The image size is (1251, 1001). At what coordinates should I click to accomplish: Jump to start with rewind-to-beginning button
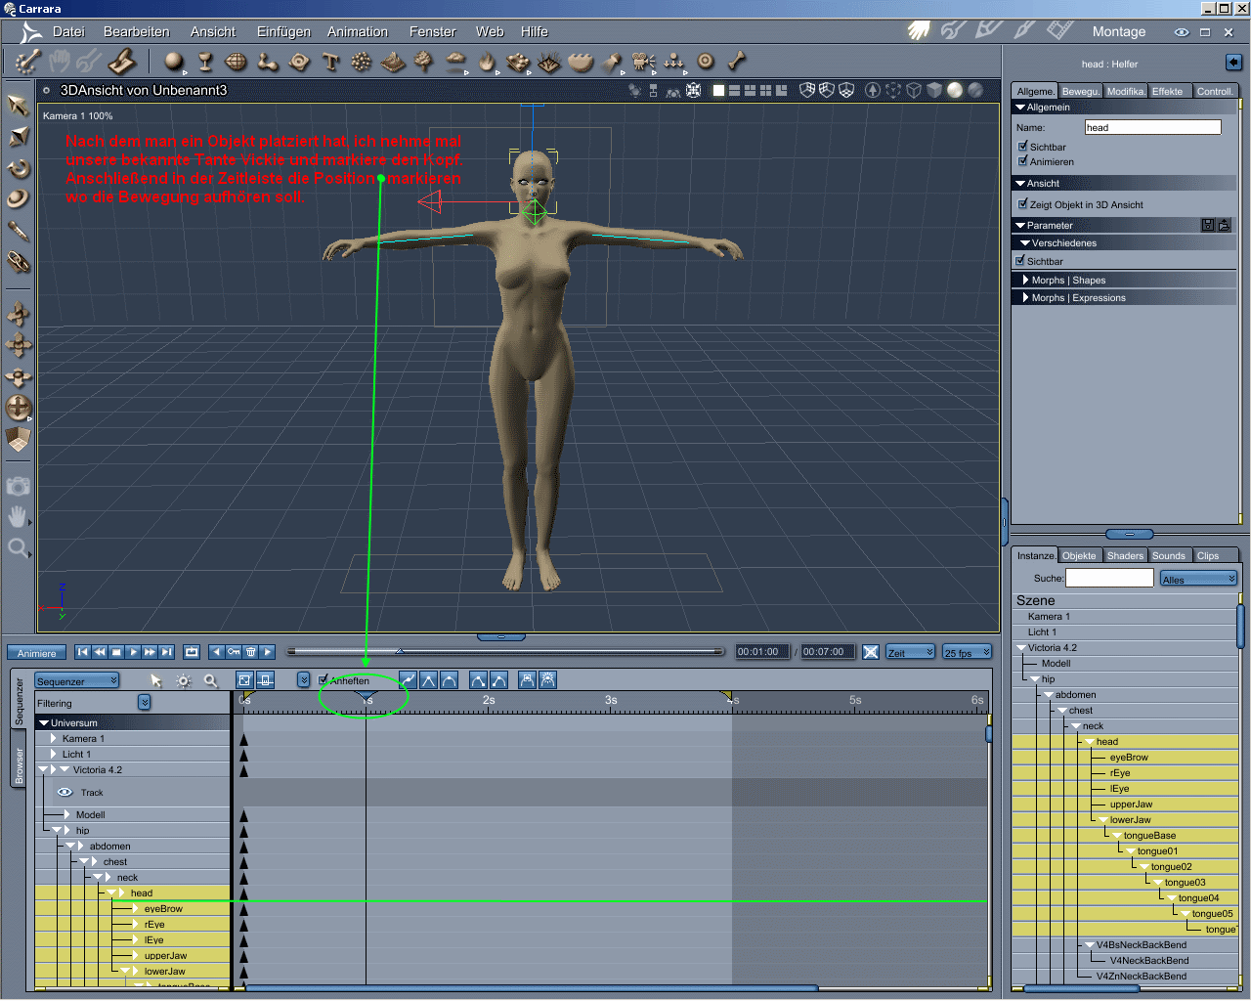click(x=83, y=652)
